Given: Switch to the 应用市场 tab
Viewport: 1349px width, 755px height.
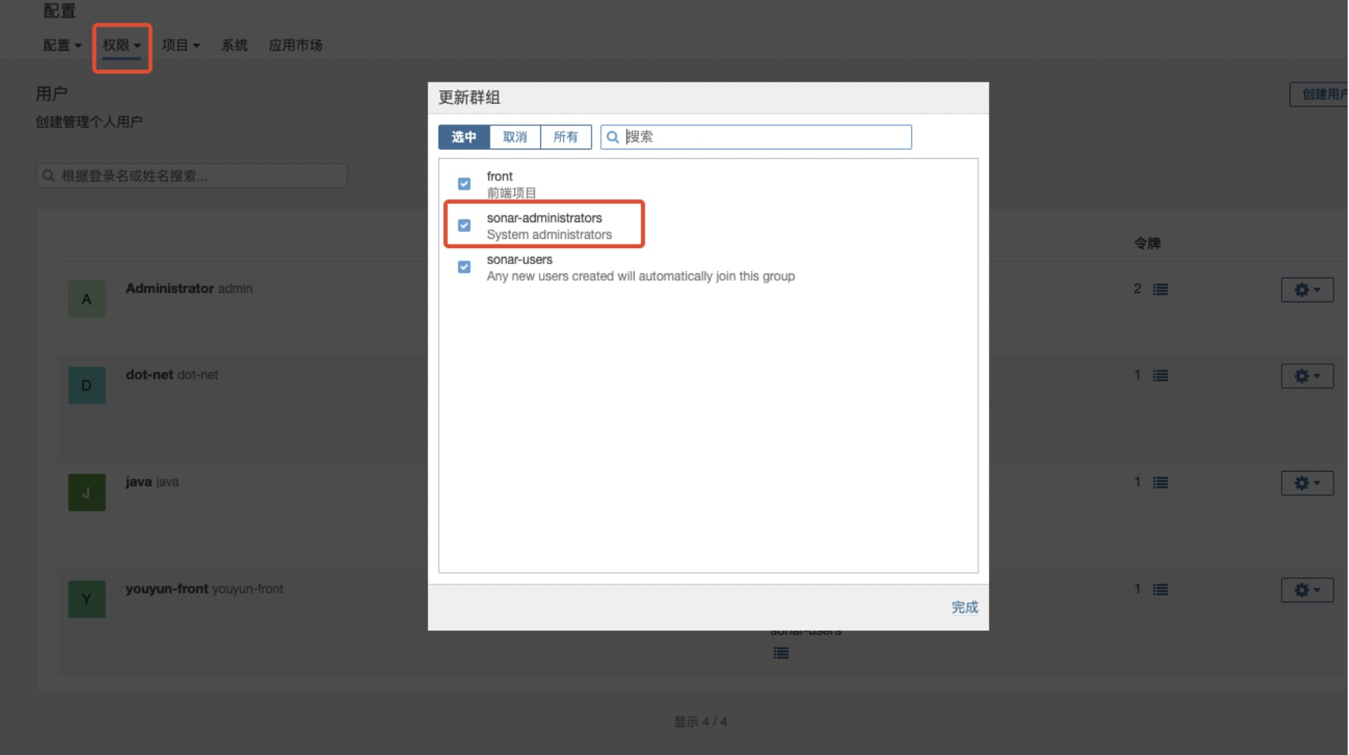Looking at the screenshot, I should click(296, 45).
